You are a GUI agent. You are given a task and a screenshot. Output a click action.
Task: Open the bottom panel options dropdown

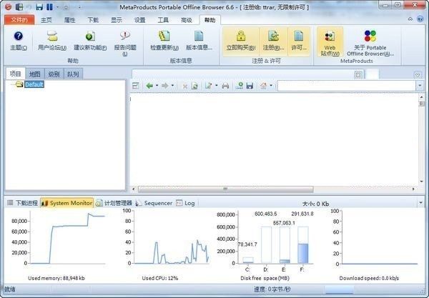(x=421, y=203)
